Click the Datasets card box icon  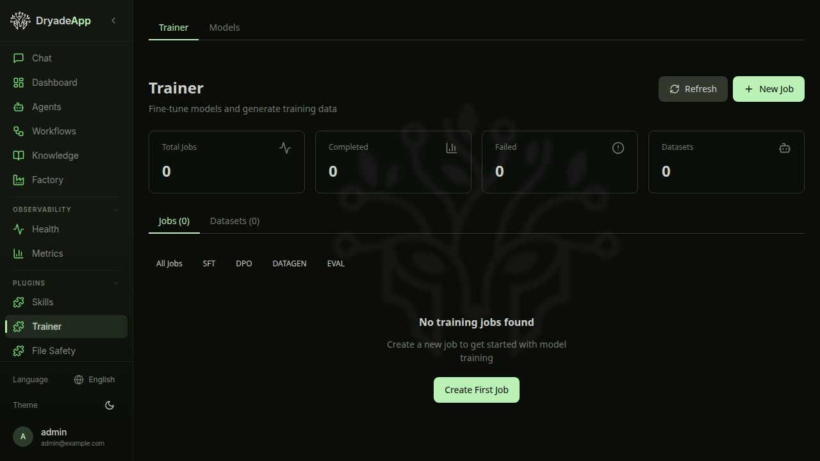pyautogui.click(x=784, y=148)
